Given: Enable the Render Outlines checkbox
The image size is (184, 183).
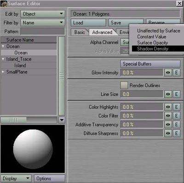Looking at the screenshot, I should [x=124, y=85].
